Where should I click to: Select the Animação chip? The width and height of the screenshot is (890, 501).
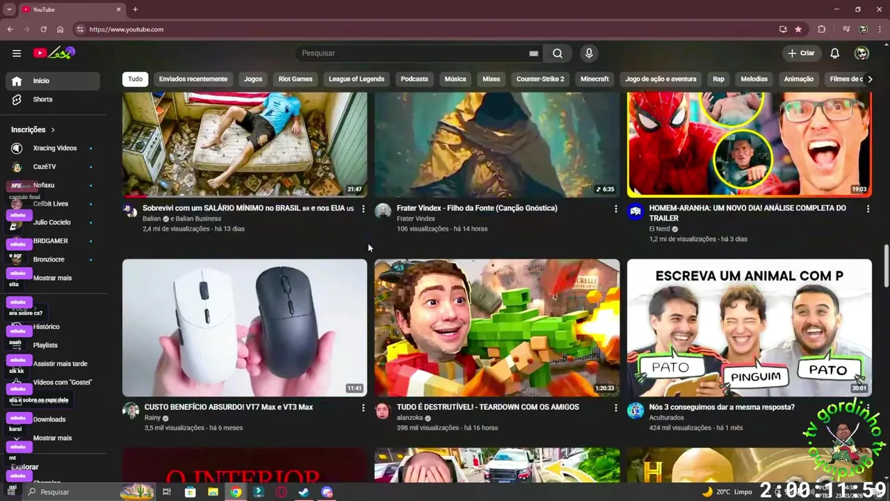799,79
